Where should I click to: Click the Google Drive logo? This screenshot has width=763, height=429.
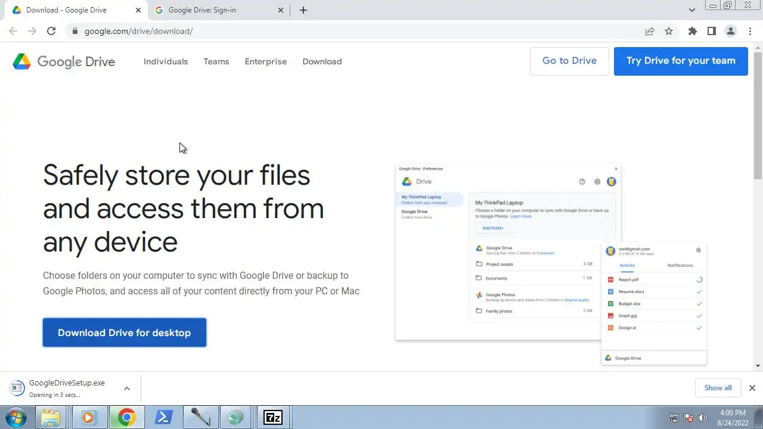pyautogui.click(x=64, y=61)
